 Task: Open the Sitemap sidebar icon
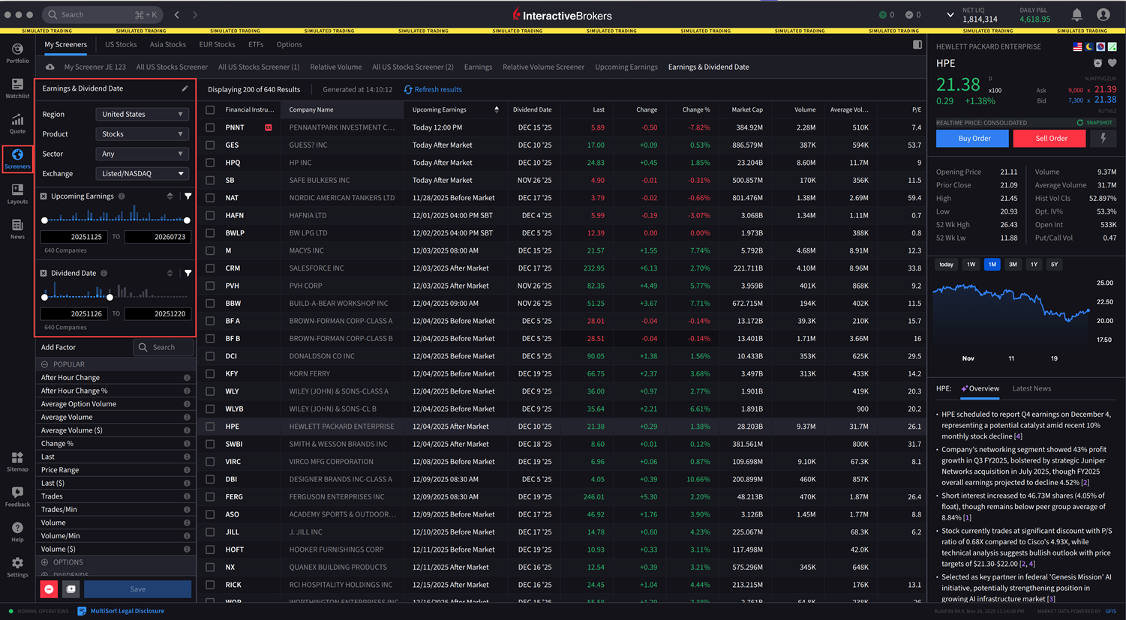[x=17, y=461]
